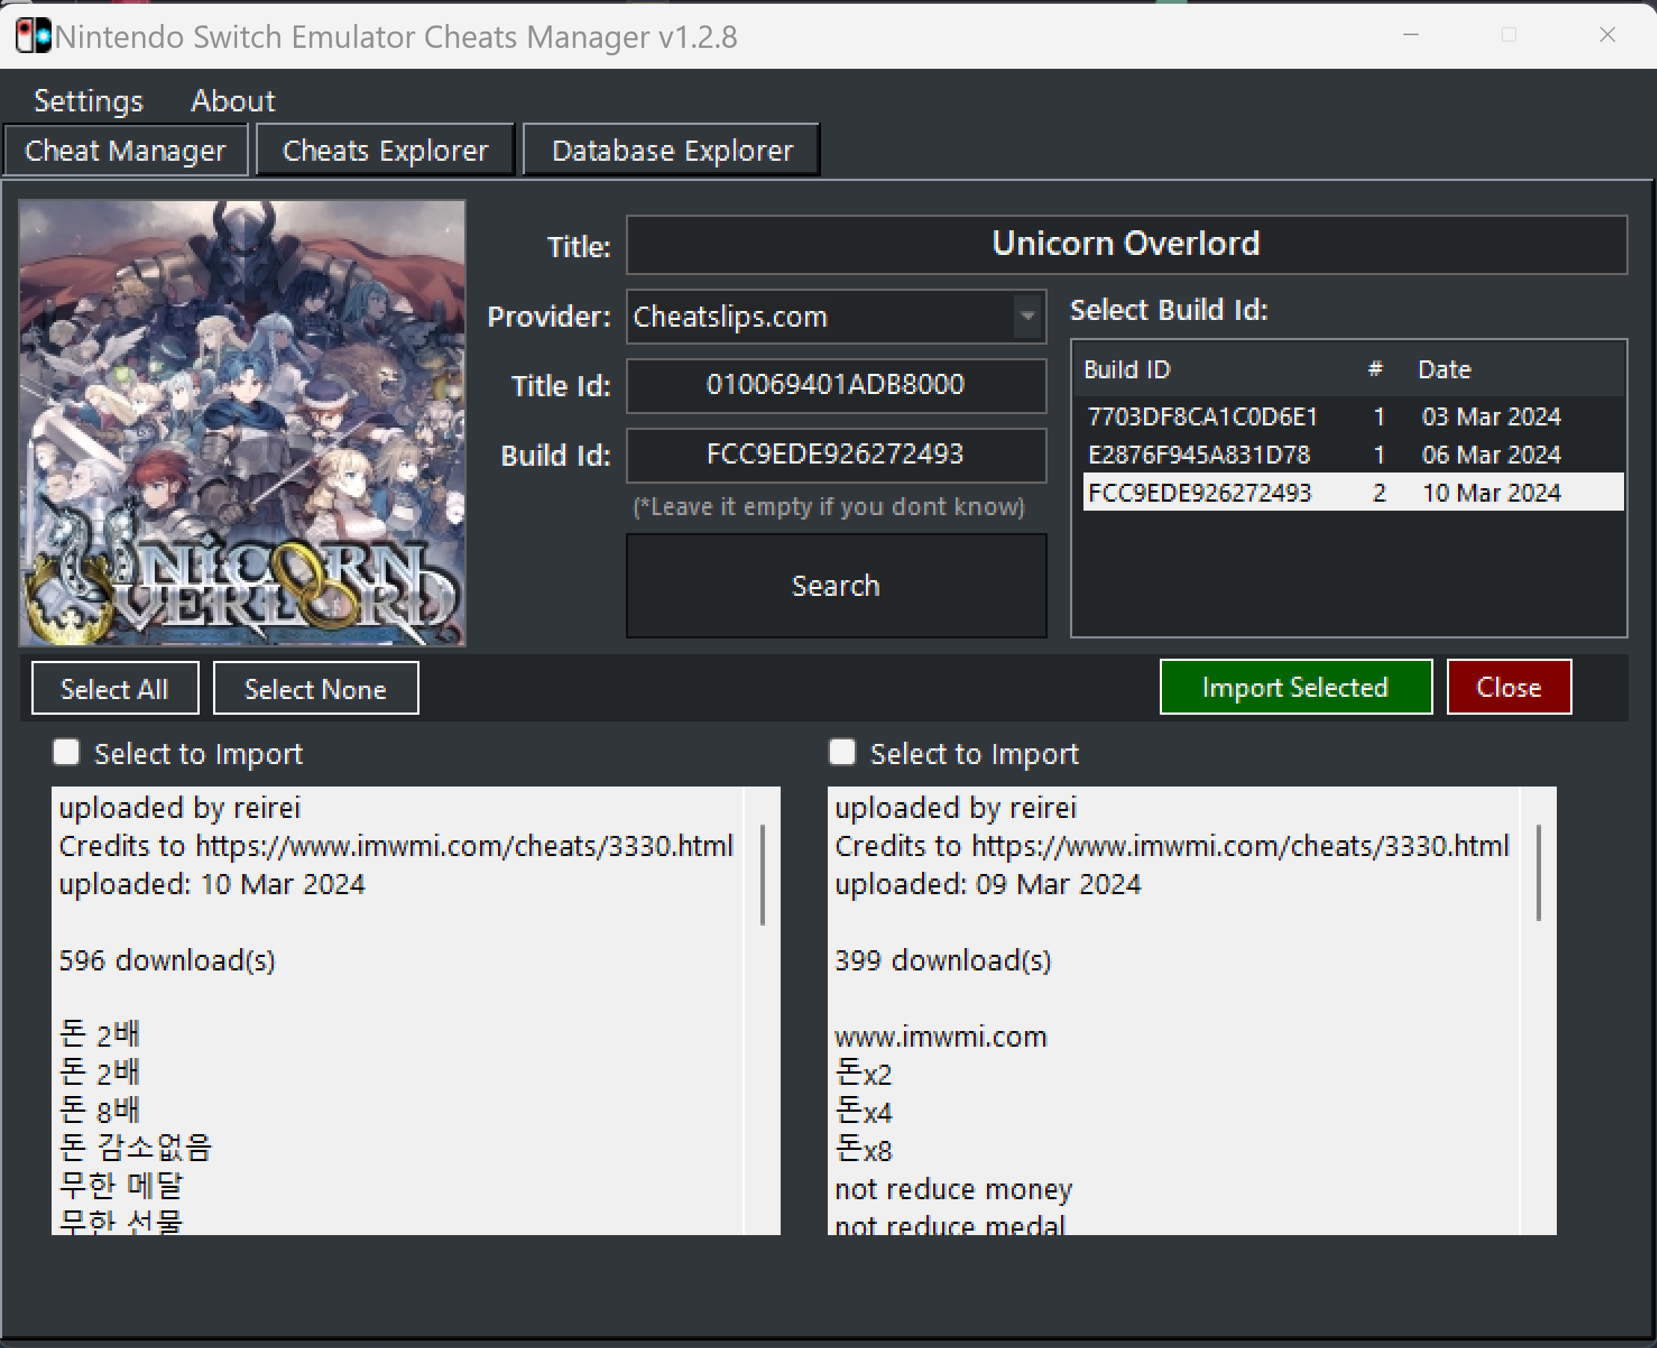Click scrollbar of the 596-download cheat list
The height and width of the screenshot is (1348, 1657).
point(763,875)
